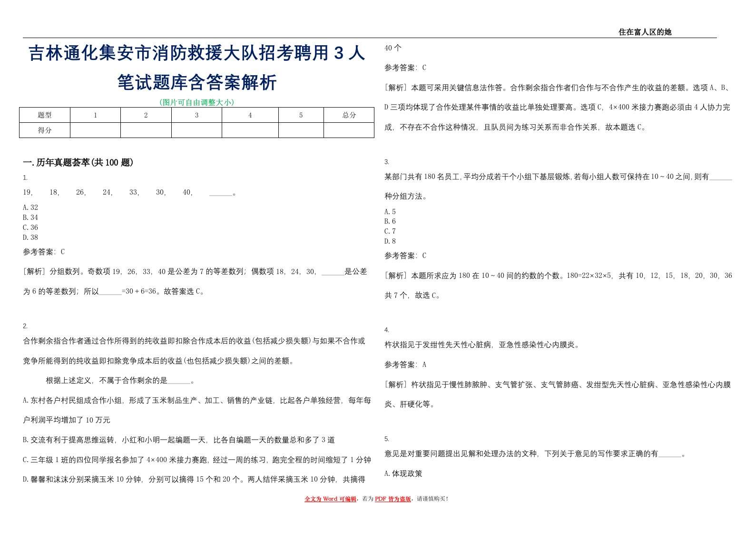The height and width of the screenshot is (534, 755).
Task: Click option C about 4×400米接力赛跑
Action: click(x=197, y=460)
